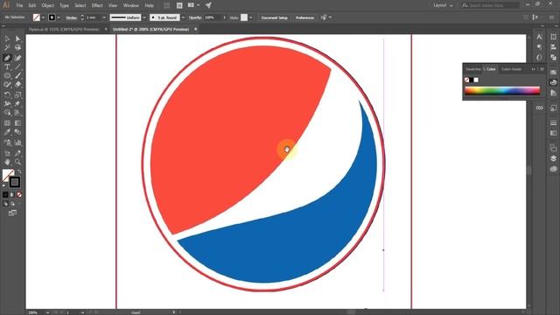
Task: Open the Layers panel icon in dock
Action: click(553, 158)
